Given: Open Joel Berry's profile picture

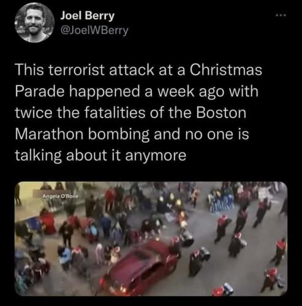Looking at the screenshot, I should pos(35,23).
